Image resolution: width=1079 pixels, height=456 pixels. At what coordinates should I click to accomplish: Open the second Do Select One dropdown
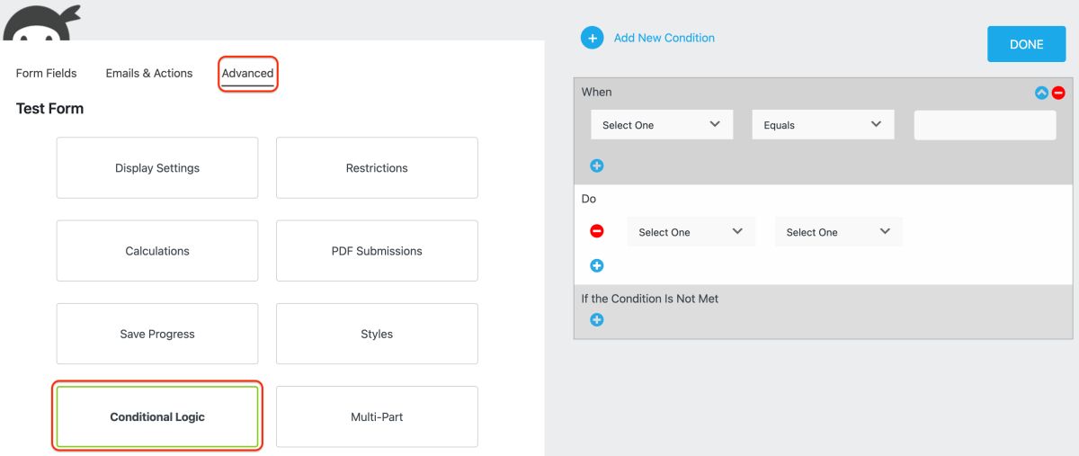click(838, 232)
